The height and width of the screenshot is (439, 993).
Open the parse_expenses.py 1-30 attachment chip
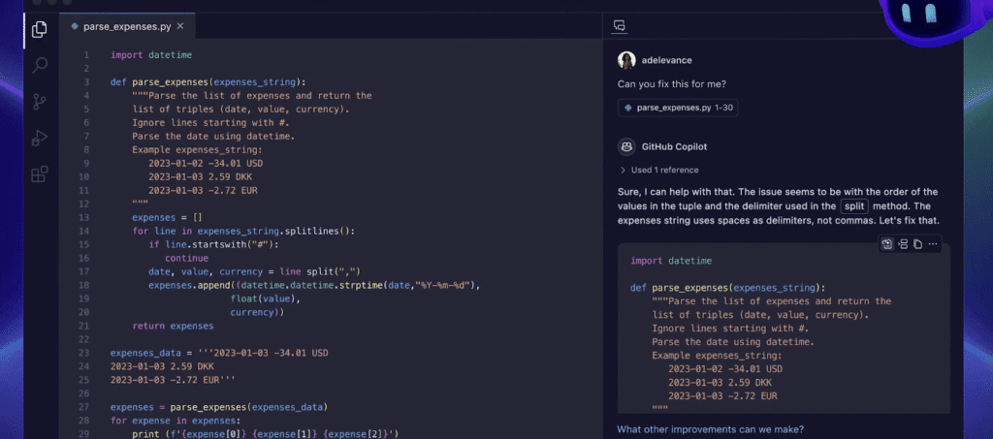(678, 108)
